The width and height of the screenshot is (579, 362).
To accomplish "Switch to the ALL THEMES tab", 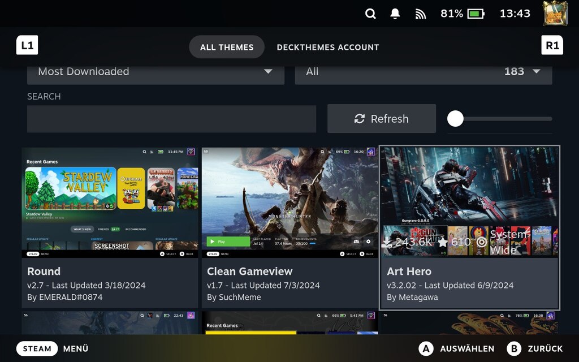I will click(226, 48).
